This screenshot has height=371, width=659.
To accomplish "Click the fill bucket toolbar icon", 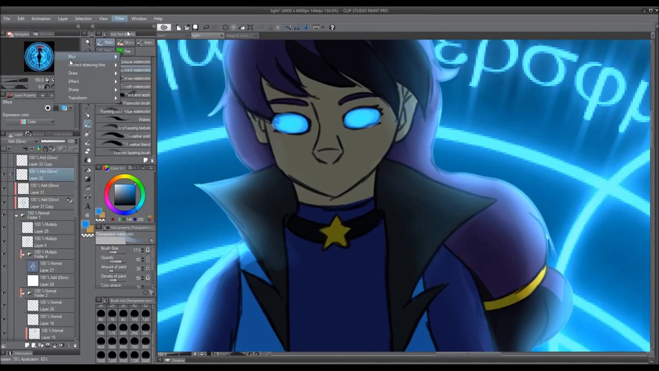I will [x=242, y=27].
